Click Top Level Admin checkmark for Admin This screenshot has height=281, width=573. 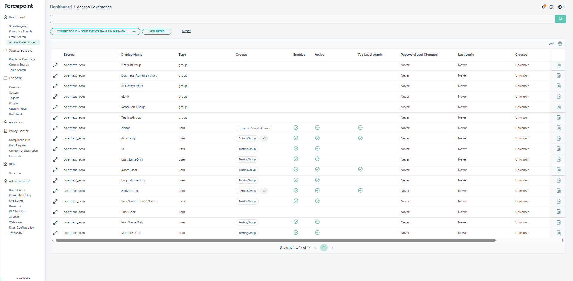pyautogui.click(x=360, y=128)
